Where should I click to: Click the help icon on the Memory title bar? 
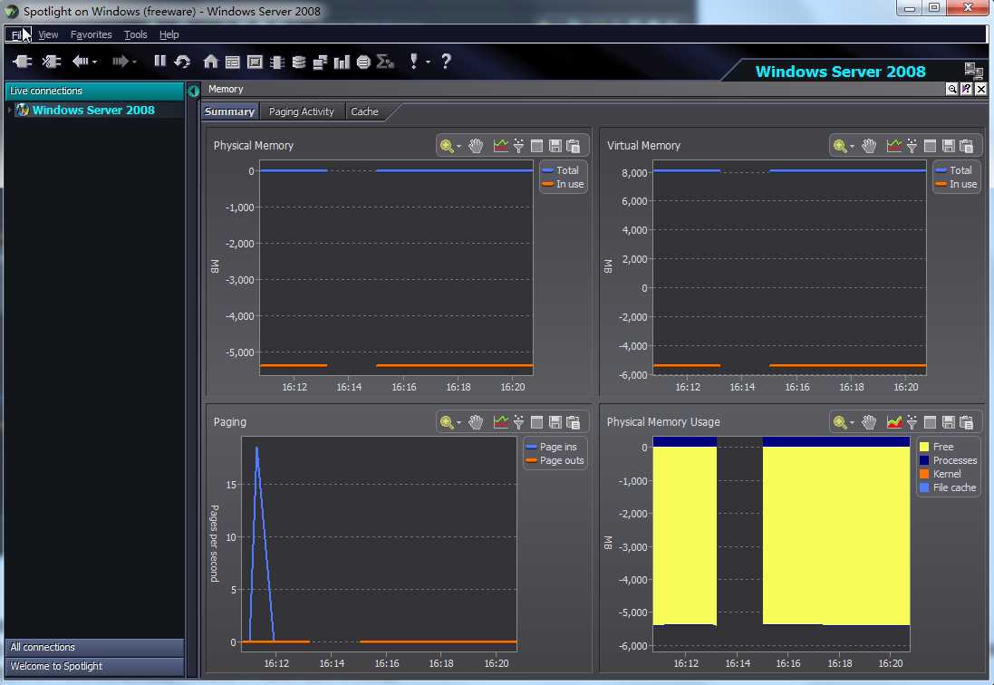[966, 89]
